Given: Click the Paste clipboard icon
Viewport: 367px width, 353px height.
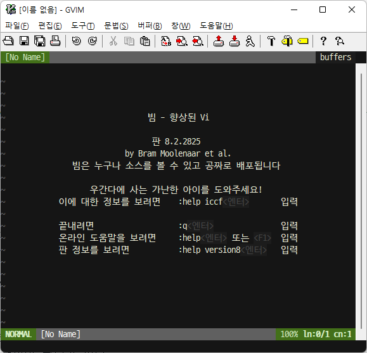Looking at the screenshot, I should [x=145, y=41].
